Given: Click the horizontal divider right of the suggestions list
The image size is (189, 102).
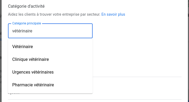Looking at the screenshot, I should 137,77.
